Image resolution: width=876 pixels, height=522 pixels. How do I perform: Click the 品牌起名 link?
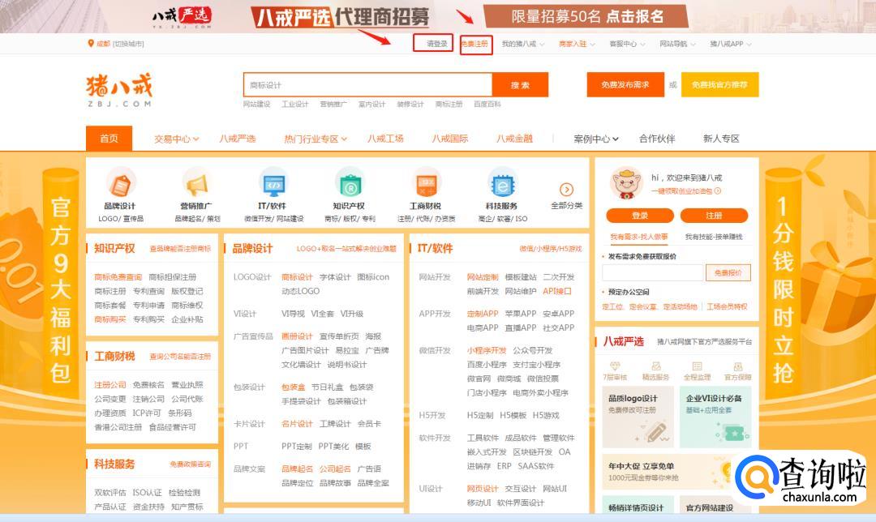coord(297,469)
